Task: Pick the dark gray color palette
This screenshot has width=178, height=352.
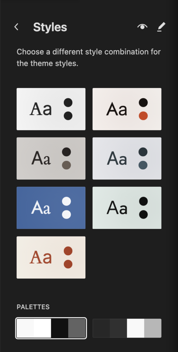Action: click(127, 328)
